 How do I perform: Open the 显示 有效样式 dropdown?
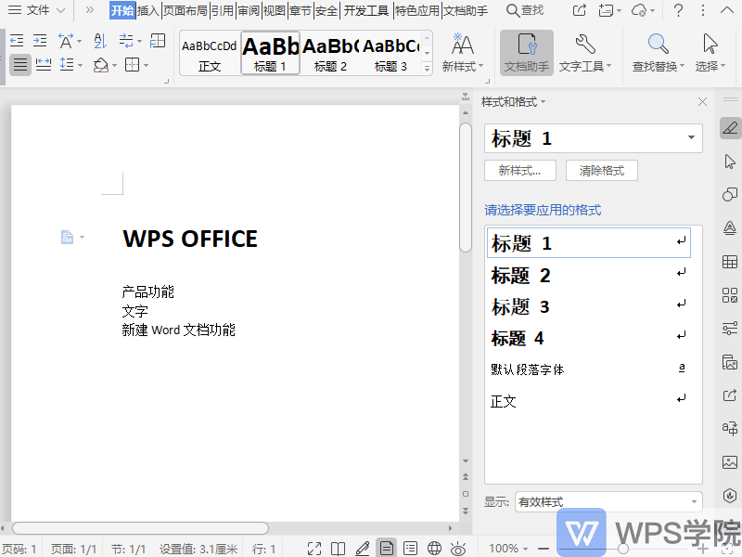coord(608,501)
